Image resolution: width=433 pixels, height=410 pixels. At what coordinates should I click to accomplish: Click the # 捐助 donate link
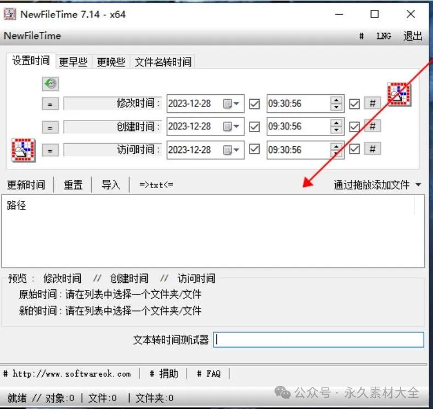pos(164,374)
